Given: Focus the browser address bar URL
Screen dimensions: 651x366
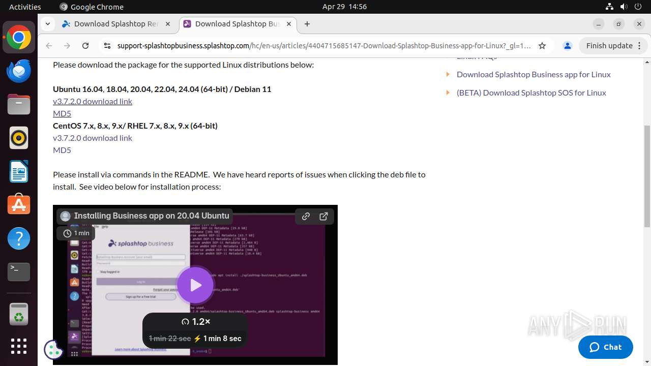Looking at the screenshot, I should (x=324, y=46).
